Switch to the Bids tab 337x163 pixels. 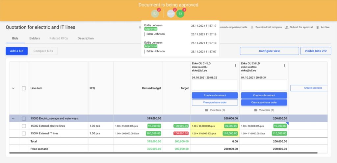[15, 38]
